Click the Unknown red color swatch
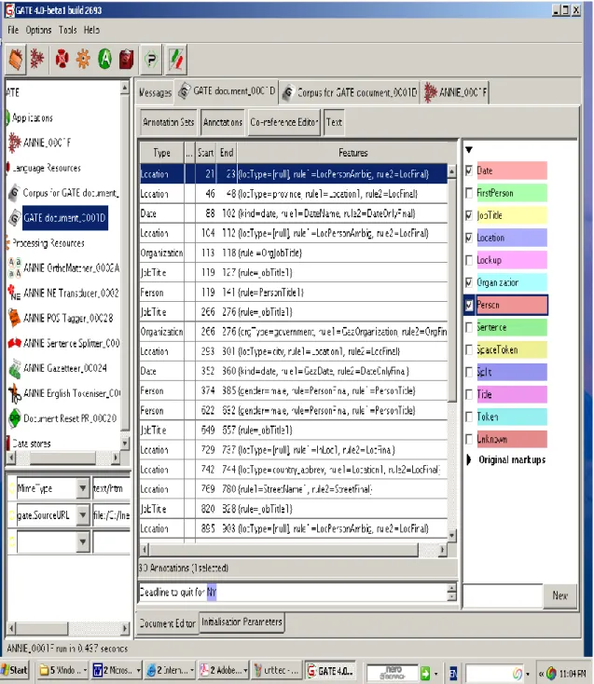 pyautogui.click(x=512, y=439)
